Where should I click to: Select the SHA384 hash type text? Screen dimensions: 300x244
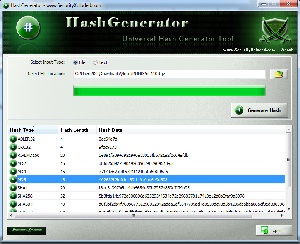click(x=25, y=204)
